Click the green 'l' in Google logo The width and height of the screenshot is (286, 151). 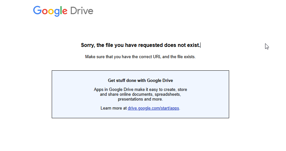coord(61,11)
